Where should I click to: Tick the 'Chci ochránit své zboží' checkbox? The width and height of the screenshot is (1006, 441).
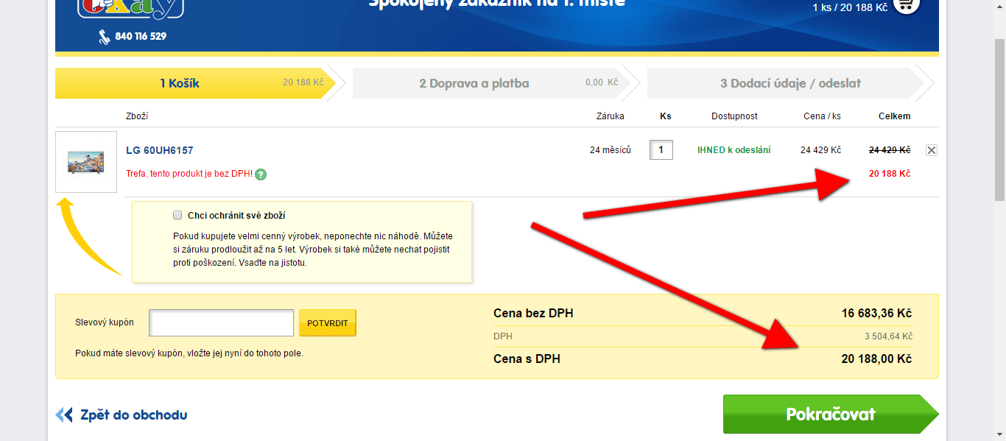click(x=177, y=216)
